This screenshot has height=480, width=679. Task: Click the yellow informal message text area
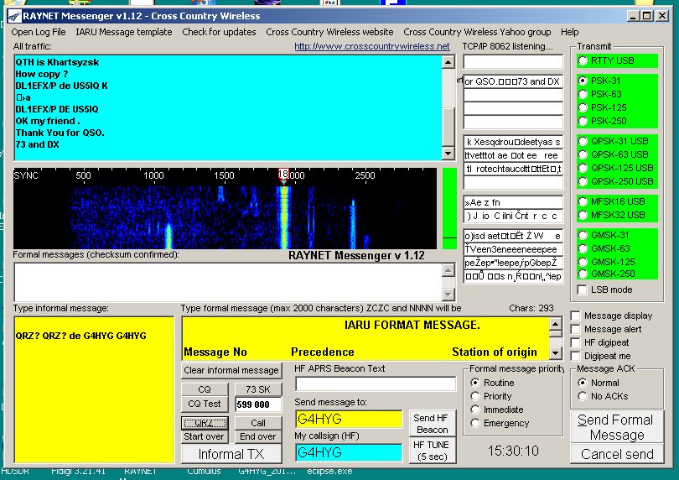[95, 390]
